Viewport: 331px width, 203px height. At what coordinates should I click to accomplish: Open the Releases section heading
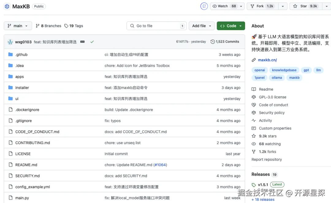[261, 174]
